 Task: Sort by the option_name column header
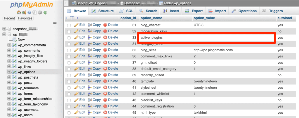coord(151,18)
